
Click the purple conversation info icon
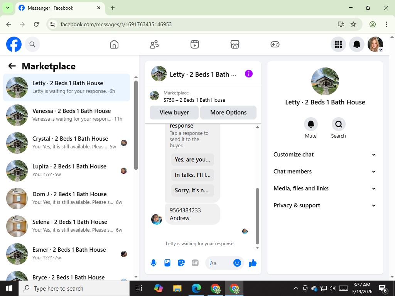coord(249,74)
